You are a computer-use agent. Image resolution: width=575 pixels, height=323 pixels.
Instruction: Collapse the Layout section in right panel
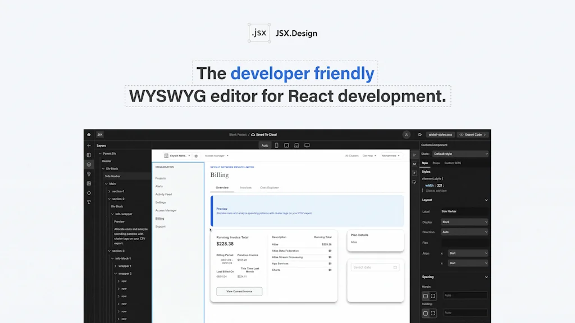487,200
